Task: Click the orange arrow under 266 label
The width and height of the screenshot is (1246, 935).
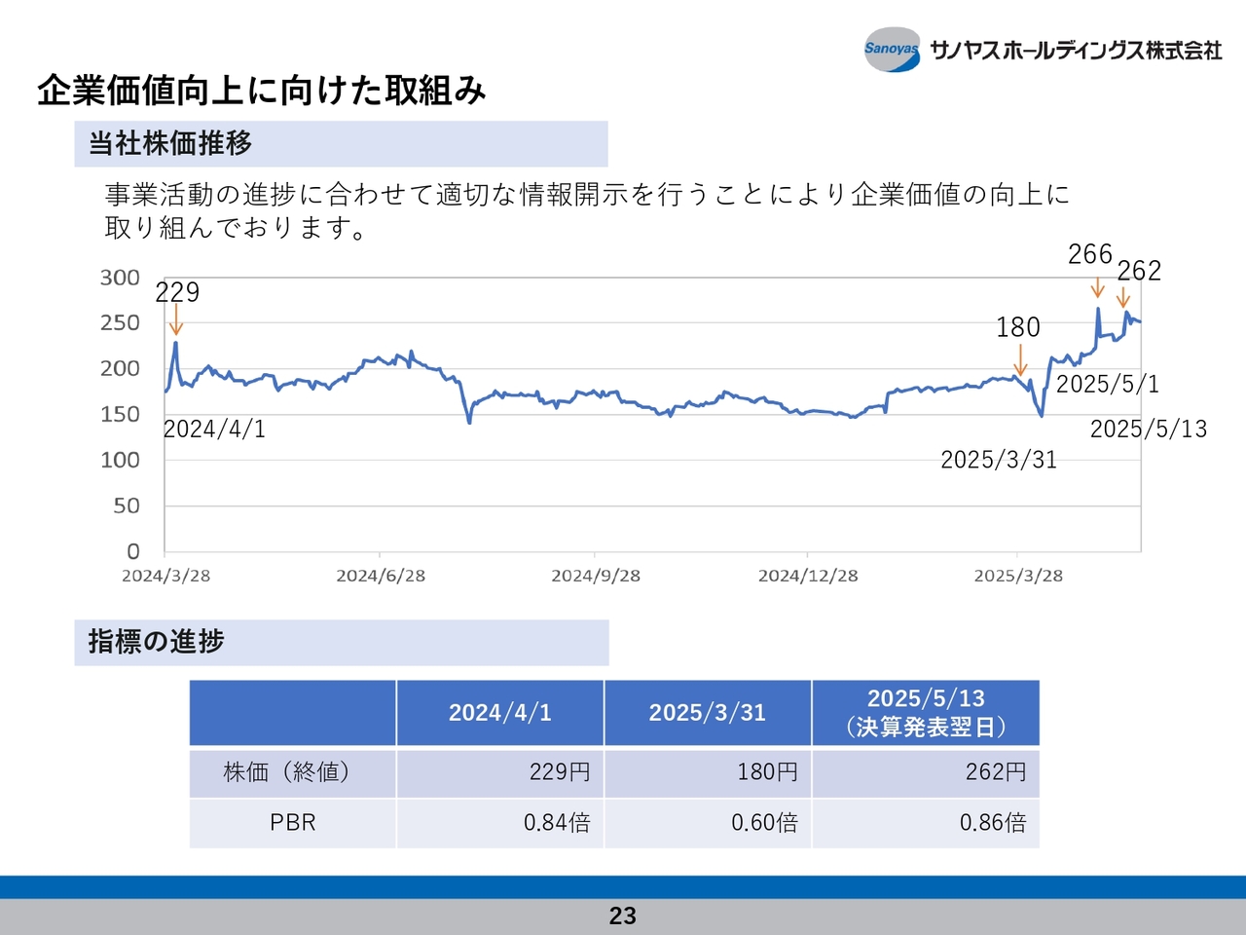Action: point(1097,286)
